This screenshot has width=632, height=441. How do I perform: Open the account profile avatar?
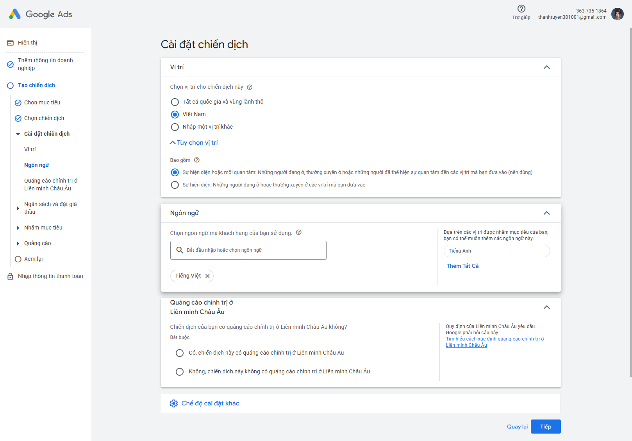tap(618, 14)
